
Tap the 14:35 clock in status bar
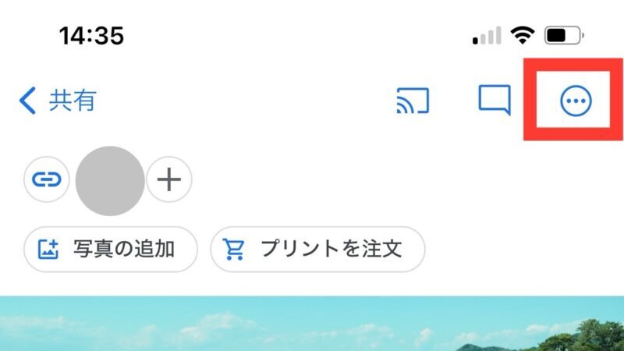91,36
